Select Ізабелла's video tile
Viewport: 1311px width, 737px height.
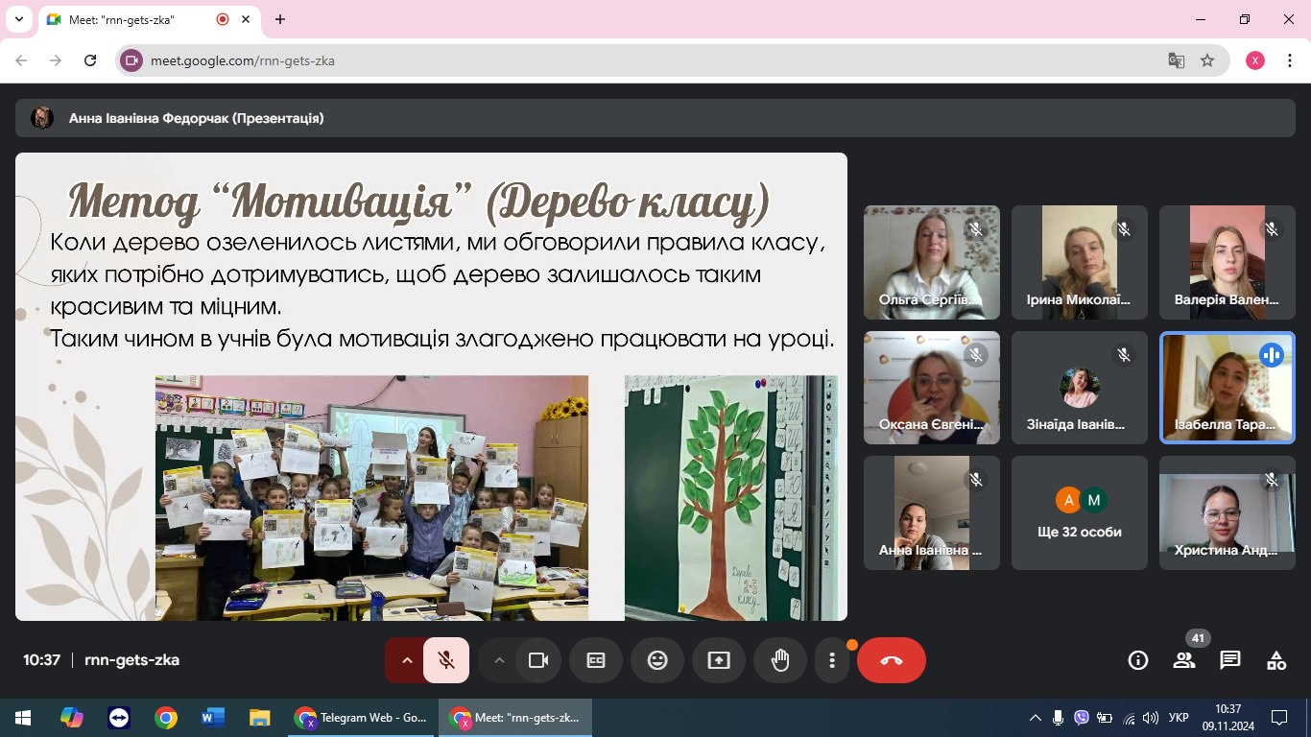pos(1228,388)
